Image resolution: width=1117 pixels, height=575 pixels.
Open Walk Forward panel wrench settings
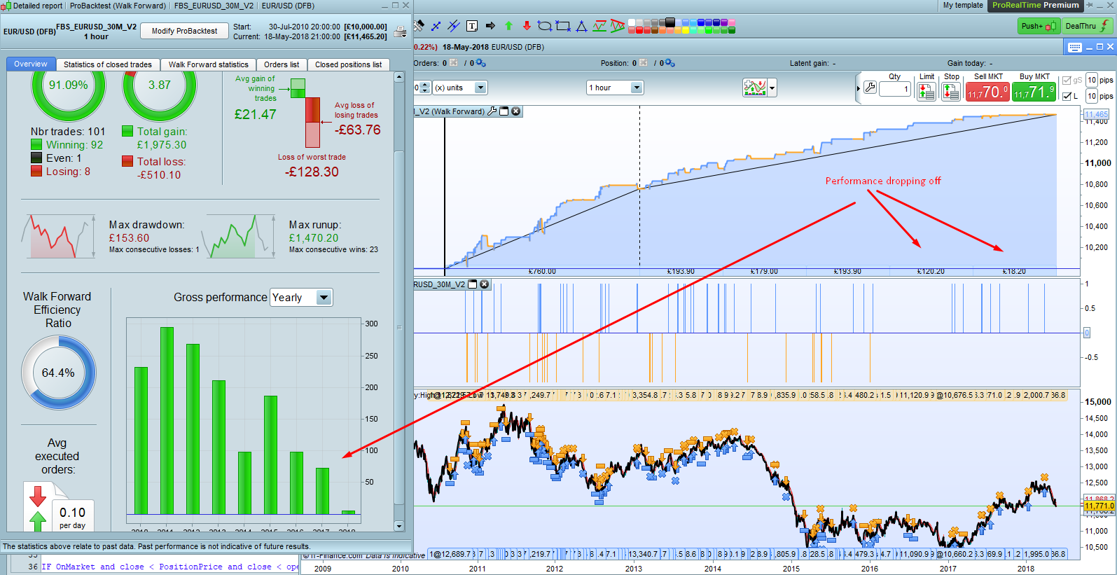492,111
